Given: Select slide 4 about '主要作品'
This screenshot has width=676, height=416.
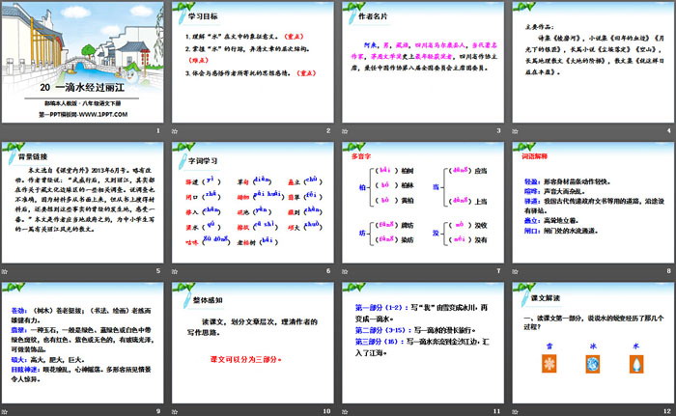Looking at the screenshot, I should 593,64.
